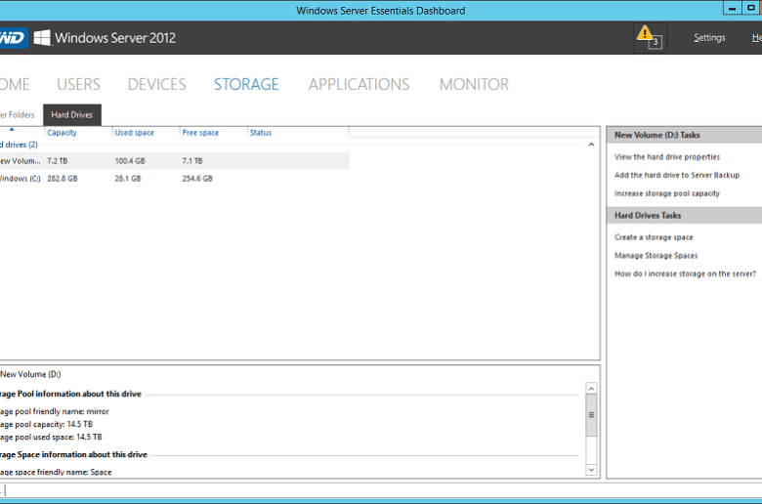Click storage pool capacity: 14.5 TB
The image size is (762, 504).
pyautogui.click(x=46, y=424)
